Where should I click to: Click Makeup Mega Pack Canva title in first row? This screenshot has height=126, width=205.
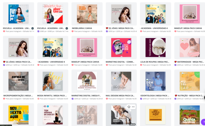coord(188,28)
